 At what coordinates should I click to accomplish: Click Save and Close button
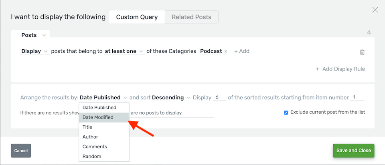[x=353, y=151]
